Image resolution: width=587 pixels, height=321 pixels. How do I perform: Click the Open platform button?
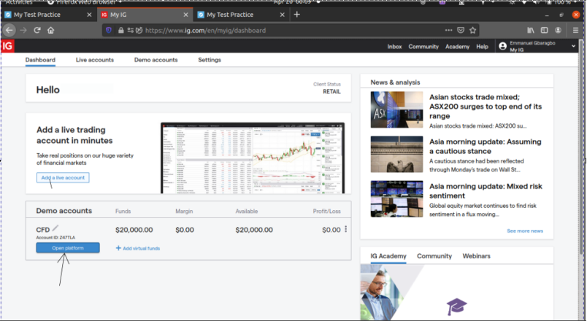(68, 247)
